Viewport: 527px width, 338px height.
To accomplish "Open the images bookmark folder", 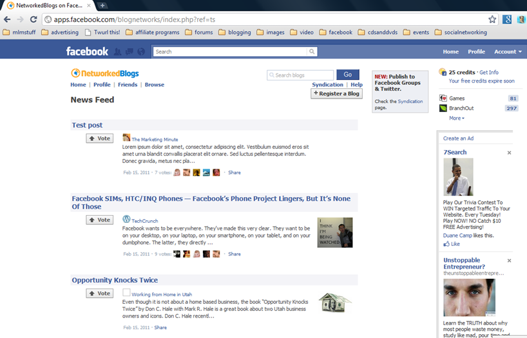I will point(271,32).
